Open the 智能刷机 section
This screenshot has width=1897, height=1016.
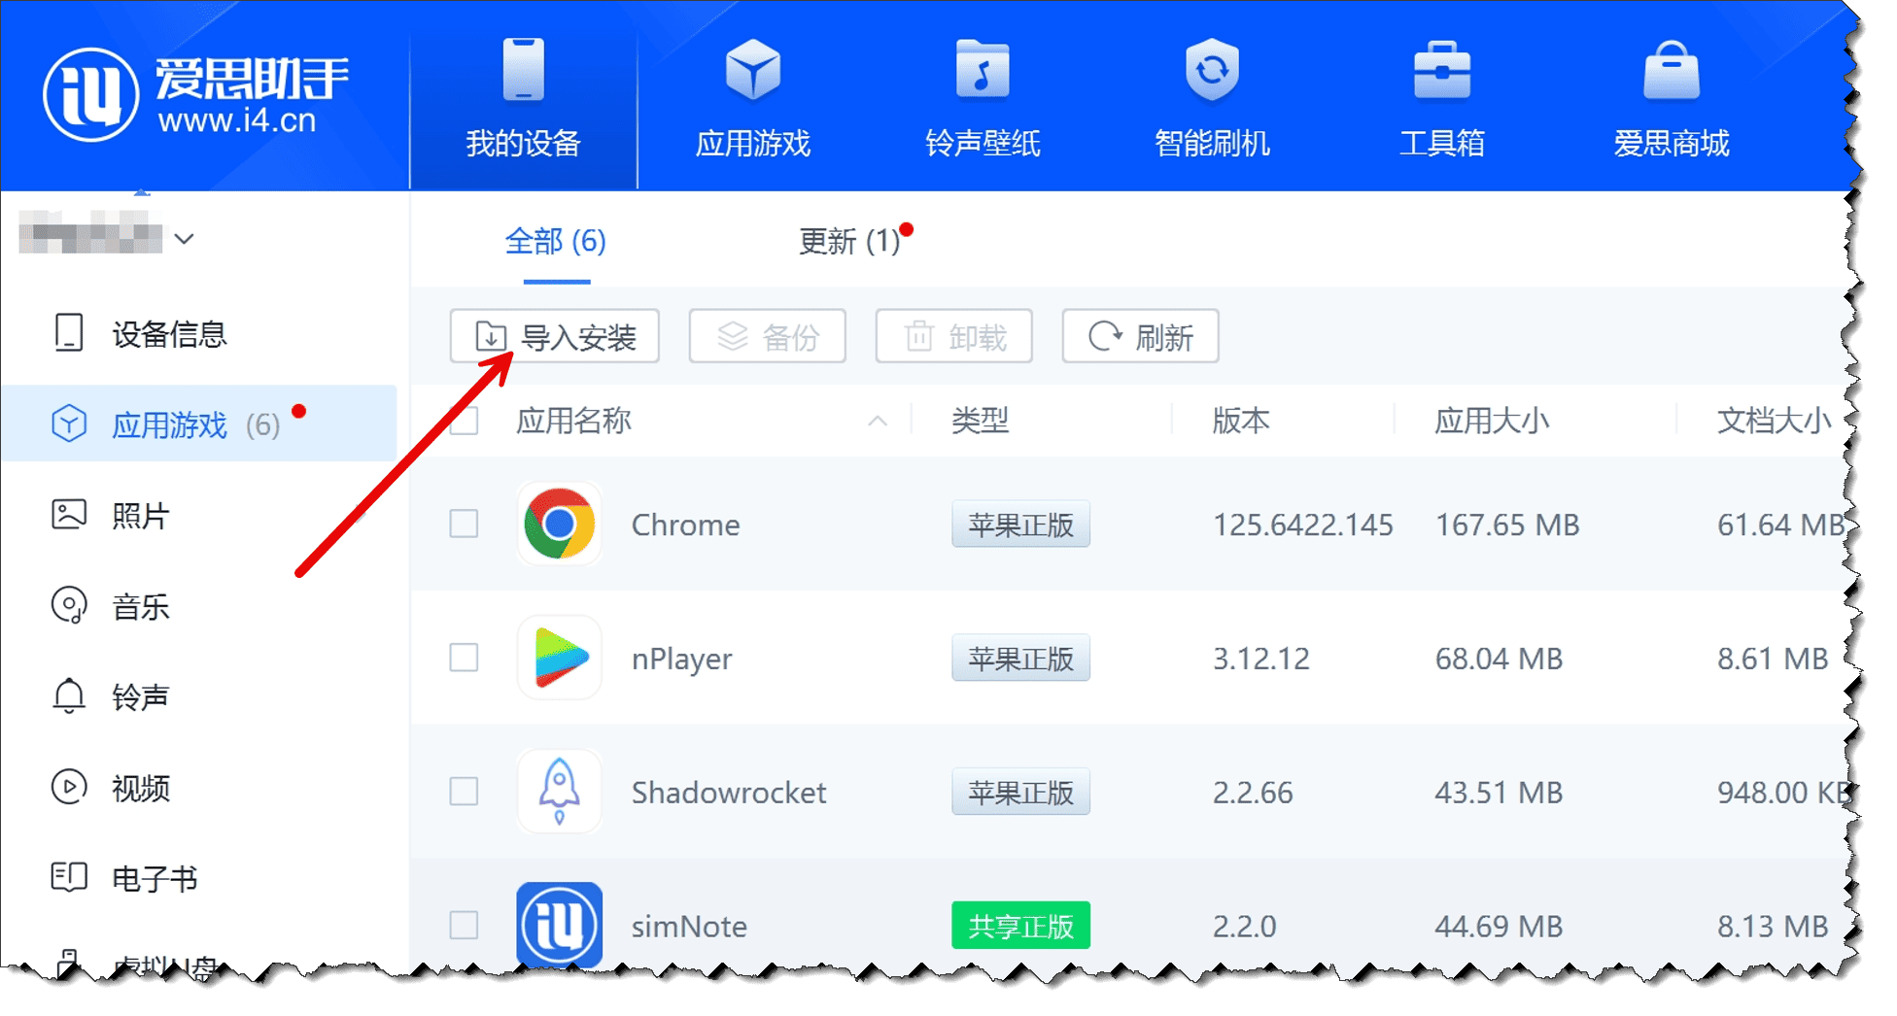click(1212, 98)
